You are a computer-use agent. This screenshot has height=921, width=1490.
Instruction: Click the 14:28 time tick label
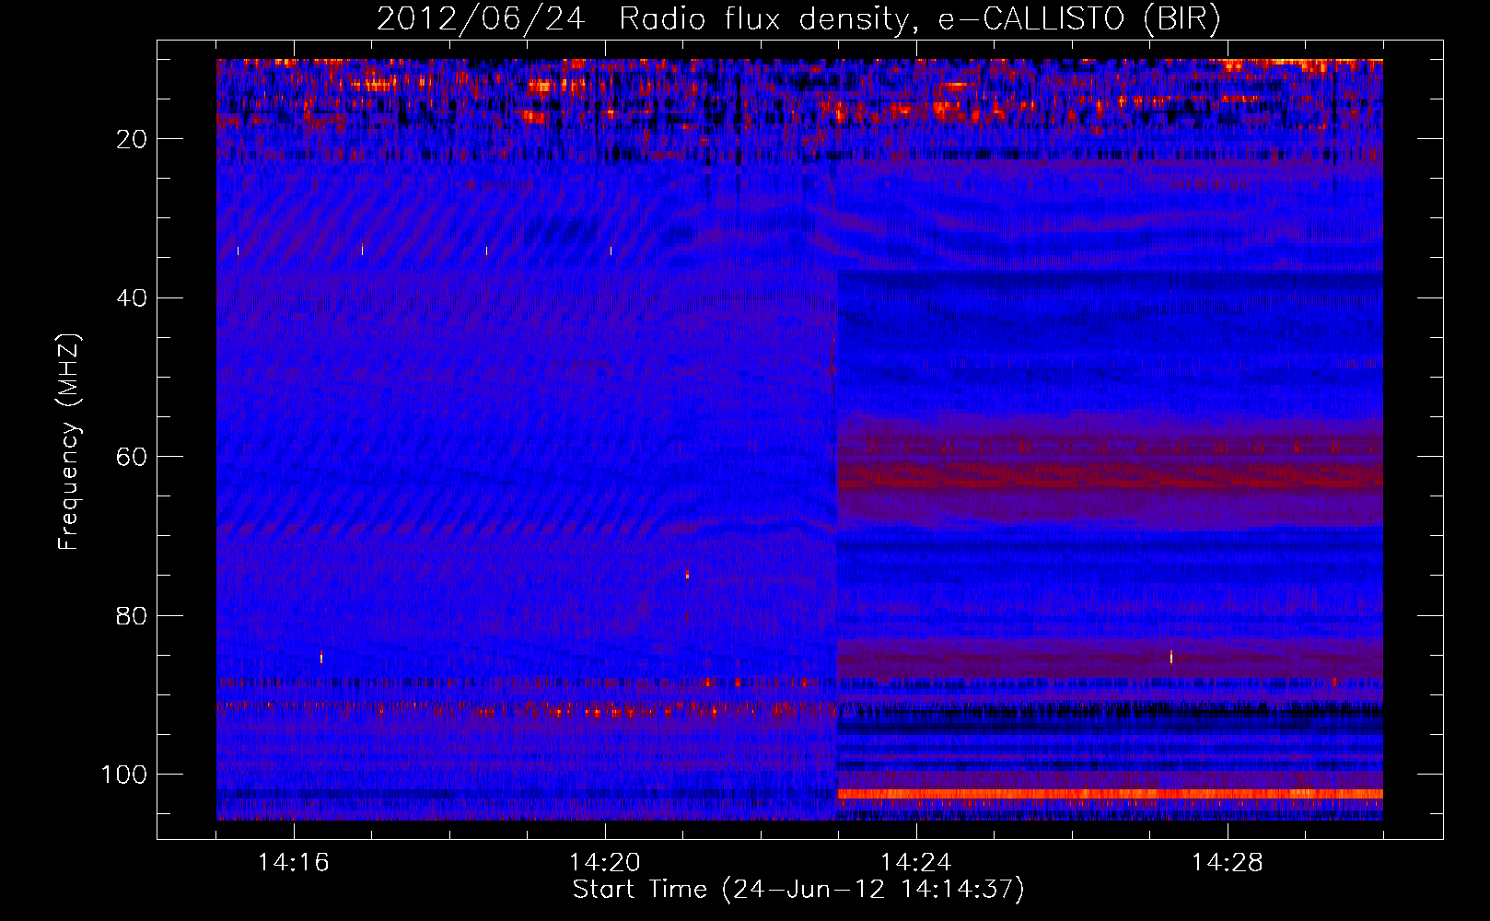(1228, 863)
